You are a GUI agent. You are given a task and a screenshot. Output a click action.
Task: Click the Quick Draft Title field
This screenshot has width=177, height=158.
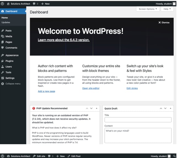click(x=138, y=120)
